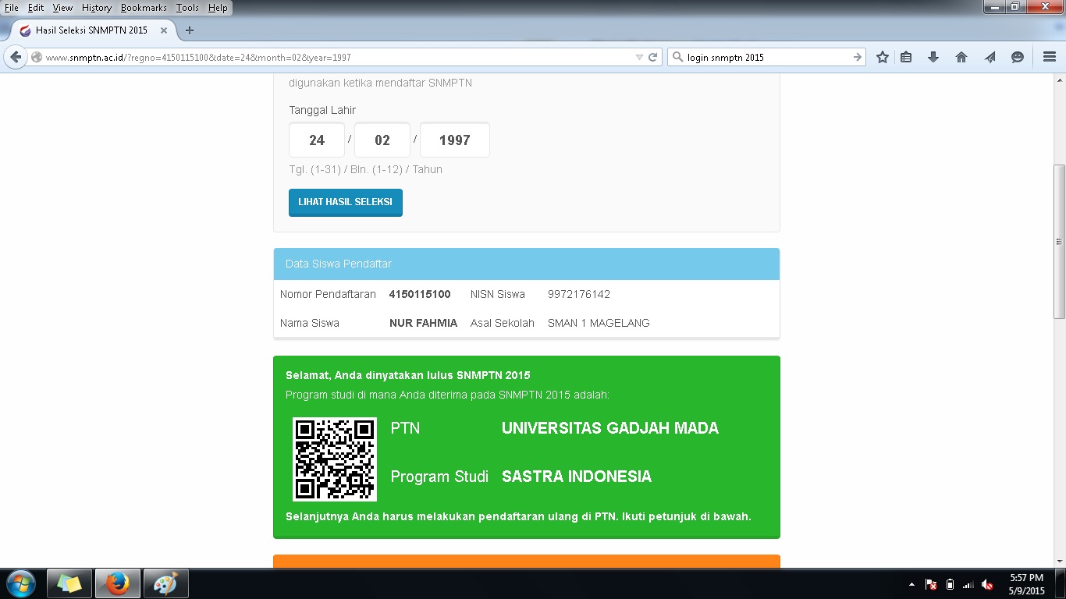The width and height of the screenshot is (1066, 599).
Task: Open the URL history dropdown arrow
Action: [x=639, y=57]
